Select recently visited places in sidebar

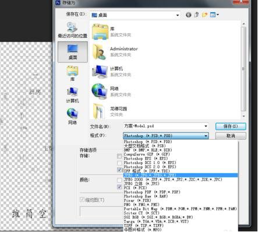pos(72,30)
